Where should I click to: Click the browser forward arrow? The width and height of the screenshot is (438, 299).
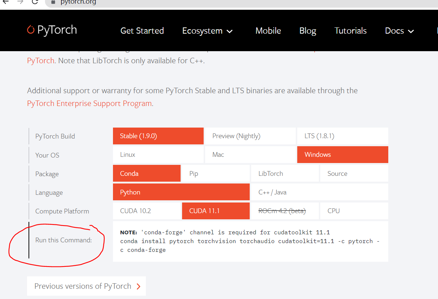20,2
